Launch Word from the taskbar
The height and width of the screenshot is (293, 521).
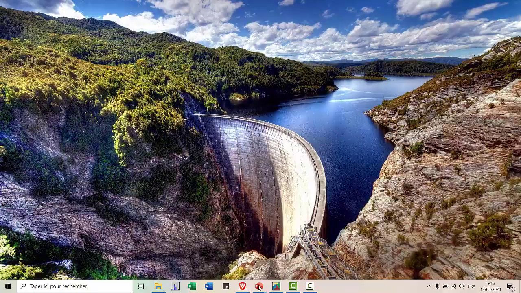point(209,286)
